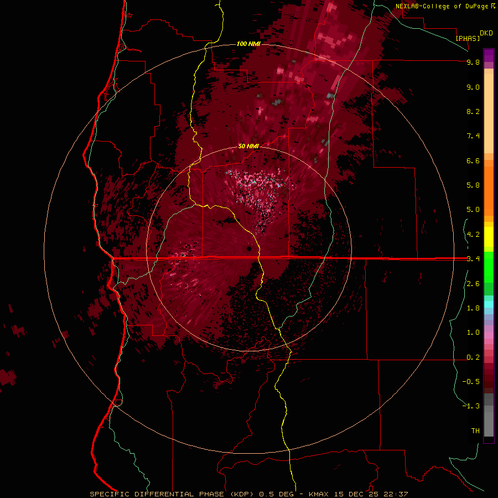The image size is (498, 498).
Task: Click the -0.5 scale value
Action: pyautogui.click(x=471, y=382)
